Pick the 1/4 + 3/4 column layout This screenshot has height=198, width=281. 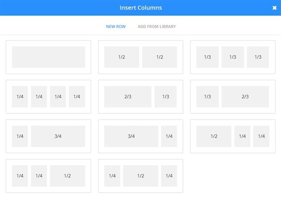(48, 136)
